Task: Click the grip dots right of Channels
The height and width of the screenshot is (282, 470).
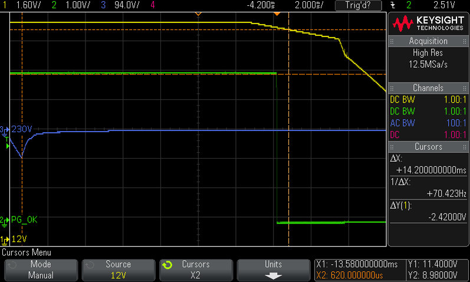Action: [465, 88]
